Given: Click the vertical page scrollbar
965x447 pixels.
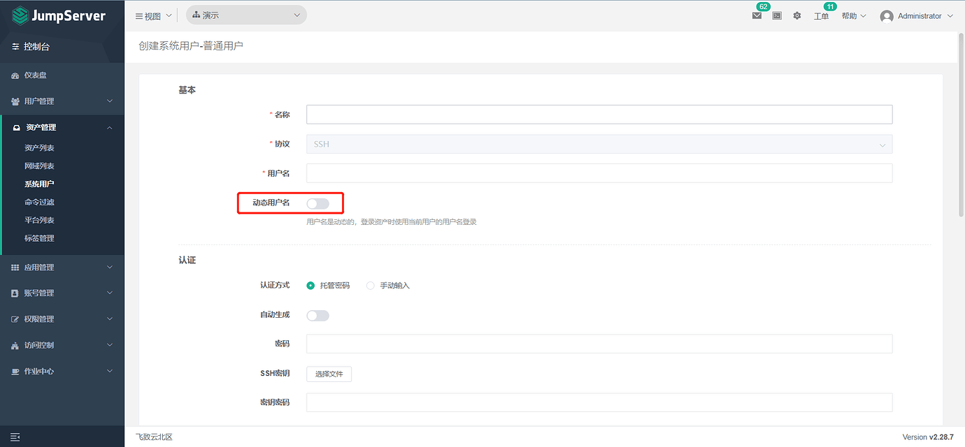Looking at the screenshot, I should point(961,126).
